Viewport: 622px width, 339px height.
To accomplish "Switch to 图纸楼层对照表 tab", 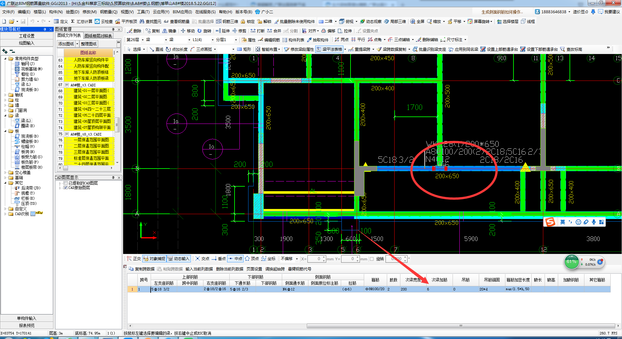I will coord(98,36).
